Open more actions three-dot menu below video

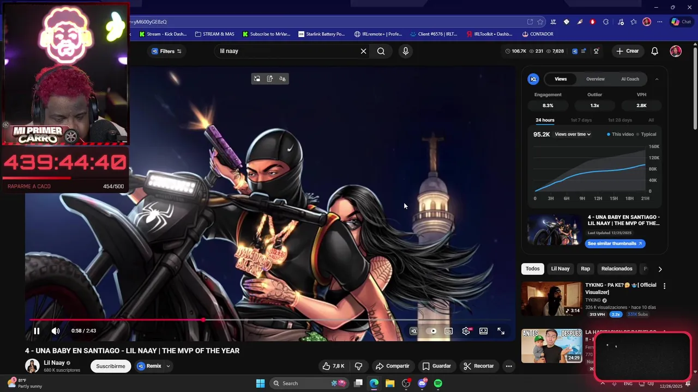pos(509,366)
